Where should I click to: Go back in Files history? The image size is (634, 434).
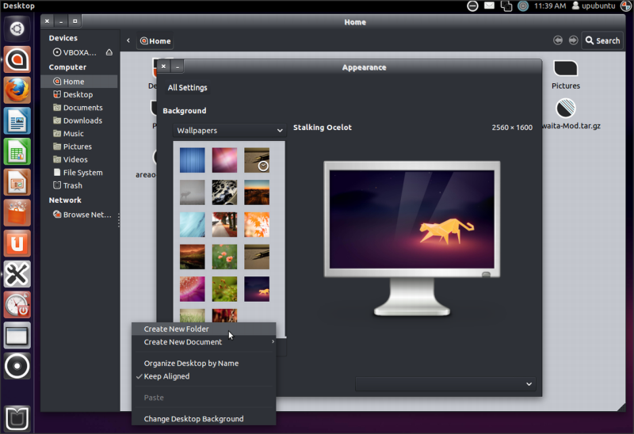pyautogui.click(x=558, y=40)
